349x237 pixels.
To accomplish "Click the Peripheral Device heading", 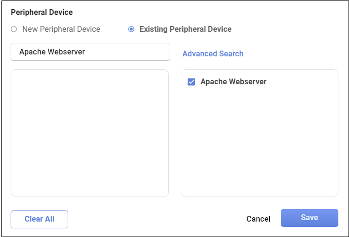I will pos(42,12).
